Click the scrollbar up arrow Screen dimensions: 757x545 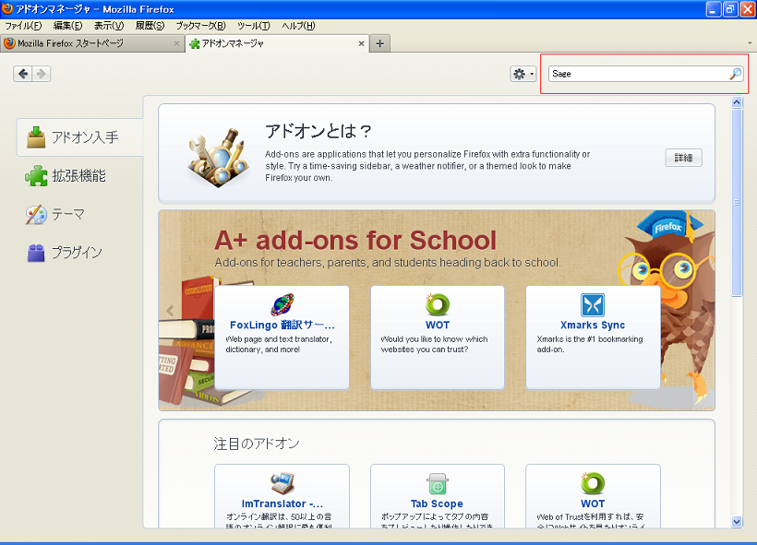(737, 101)
